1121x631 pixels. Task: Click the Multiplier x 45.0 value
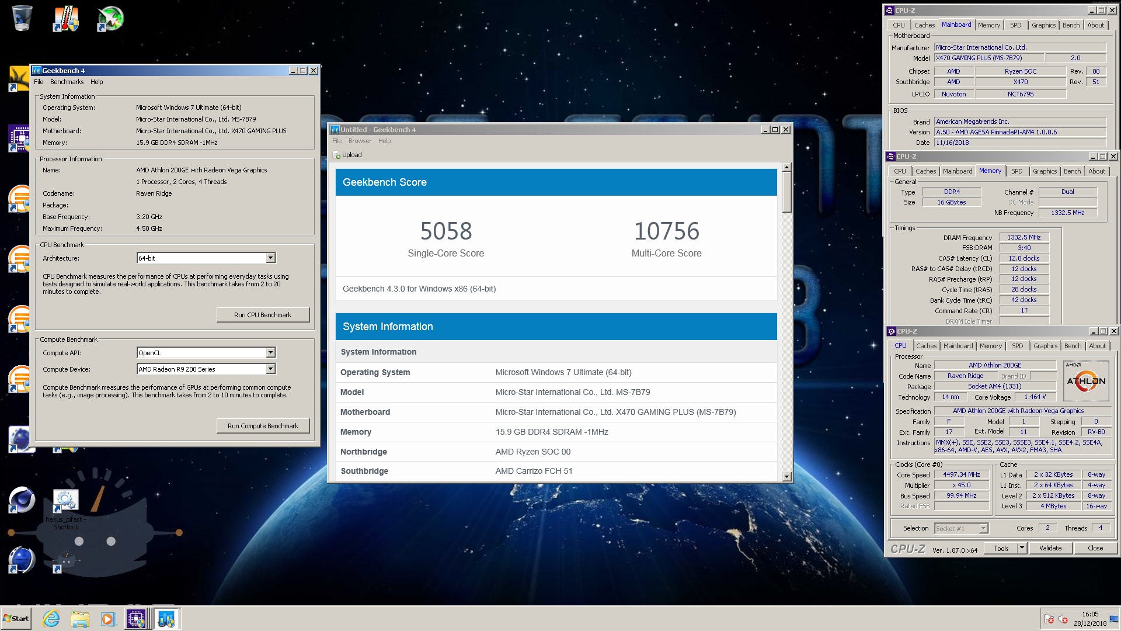coord(961,486)
